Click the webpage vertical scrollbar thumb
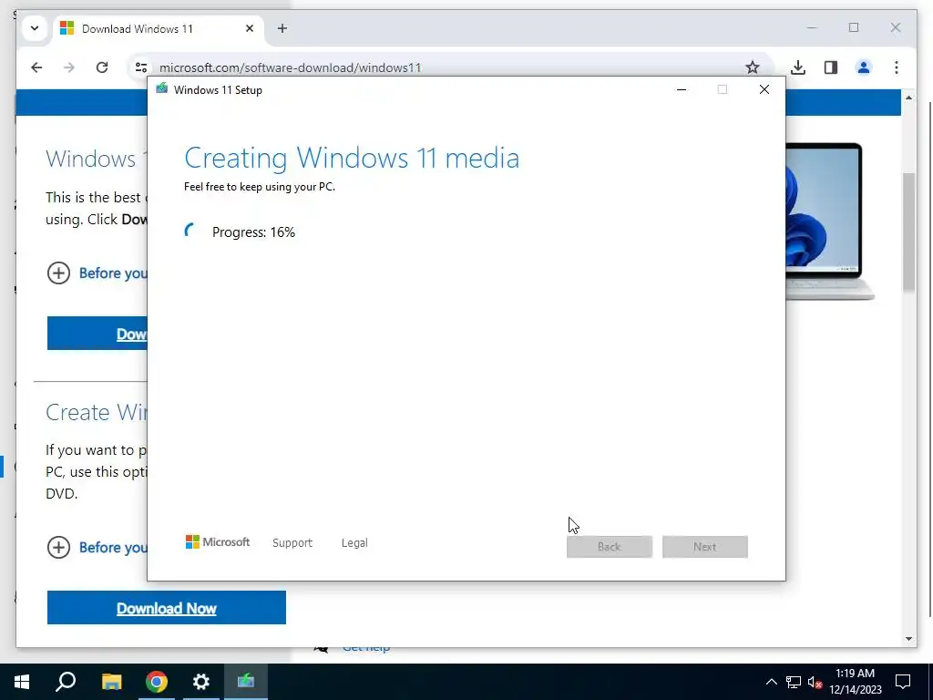The width and height of the screenshot is (933, 700). 908,232
